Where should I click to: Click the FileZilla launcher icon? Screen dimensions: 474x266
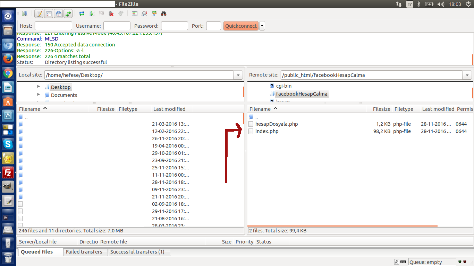point(8,172)
